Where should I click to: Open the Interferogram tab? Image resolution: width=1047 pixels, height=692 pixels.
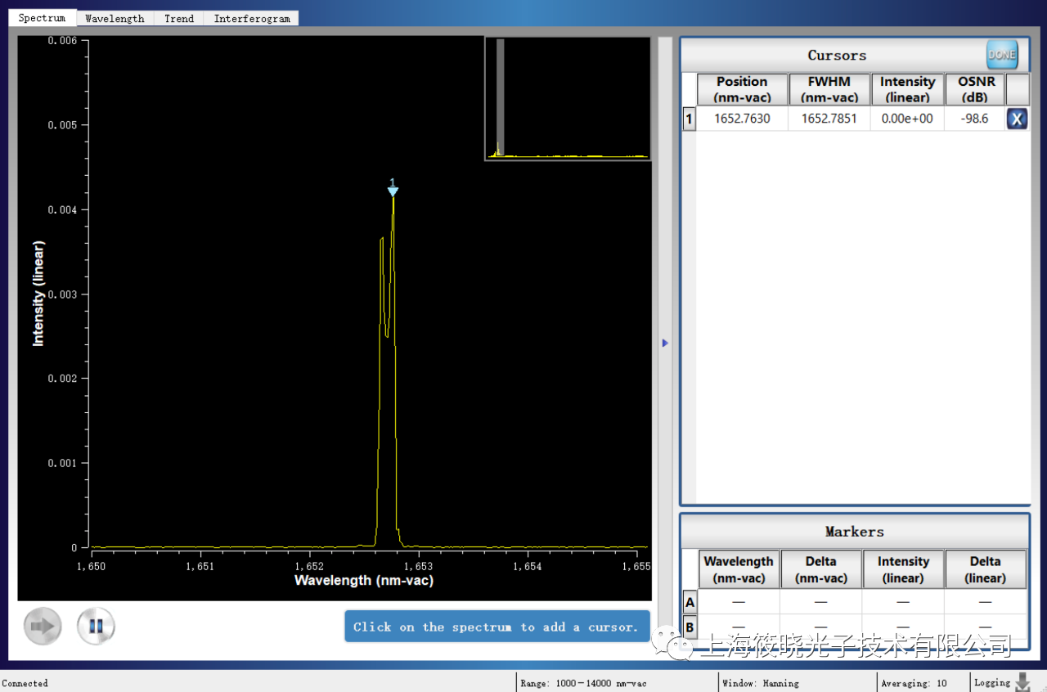(x=252, y=18)
